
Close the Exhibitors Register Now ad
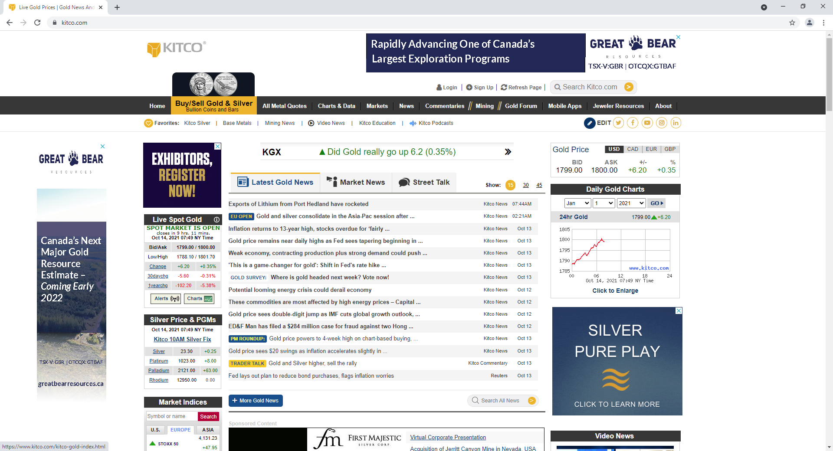(218, 147)
